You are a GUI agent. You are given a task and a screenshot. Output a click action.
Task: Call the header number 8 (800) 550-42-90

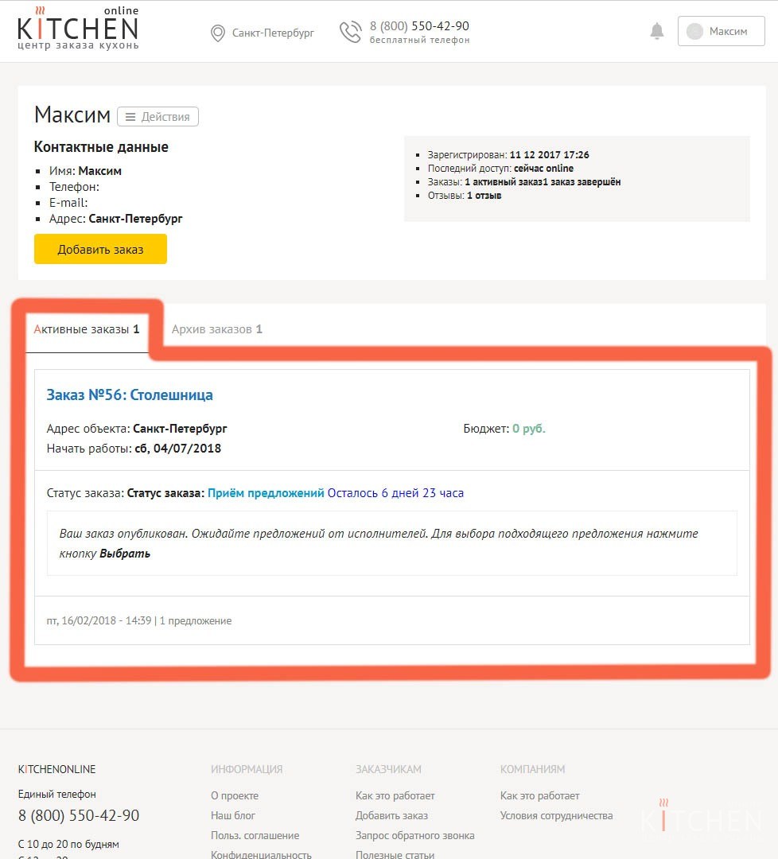[419, 26]
